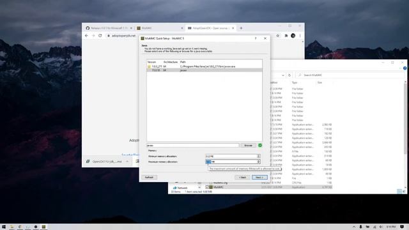Screen dimensions: 409x230
Task: Click Explorer's vertical scrollbar
Action: click(x=405, y=119)
